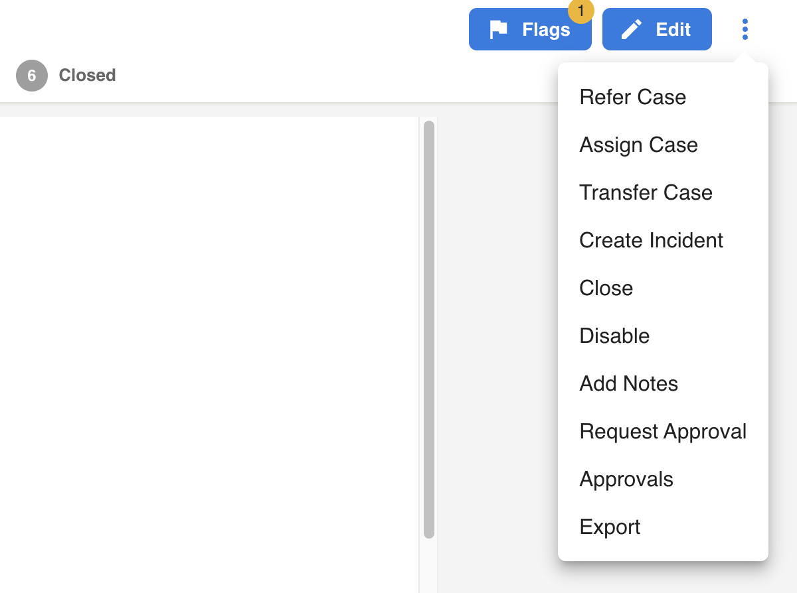Image resolution: width=797 pixels, height=593 pixels.
Task: Select Assign Case menu option
Action: [x=638, y=145]
